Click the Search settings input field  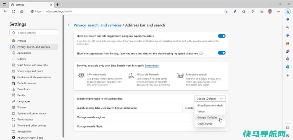click(34, 33)
